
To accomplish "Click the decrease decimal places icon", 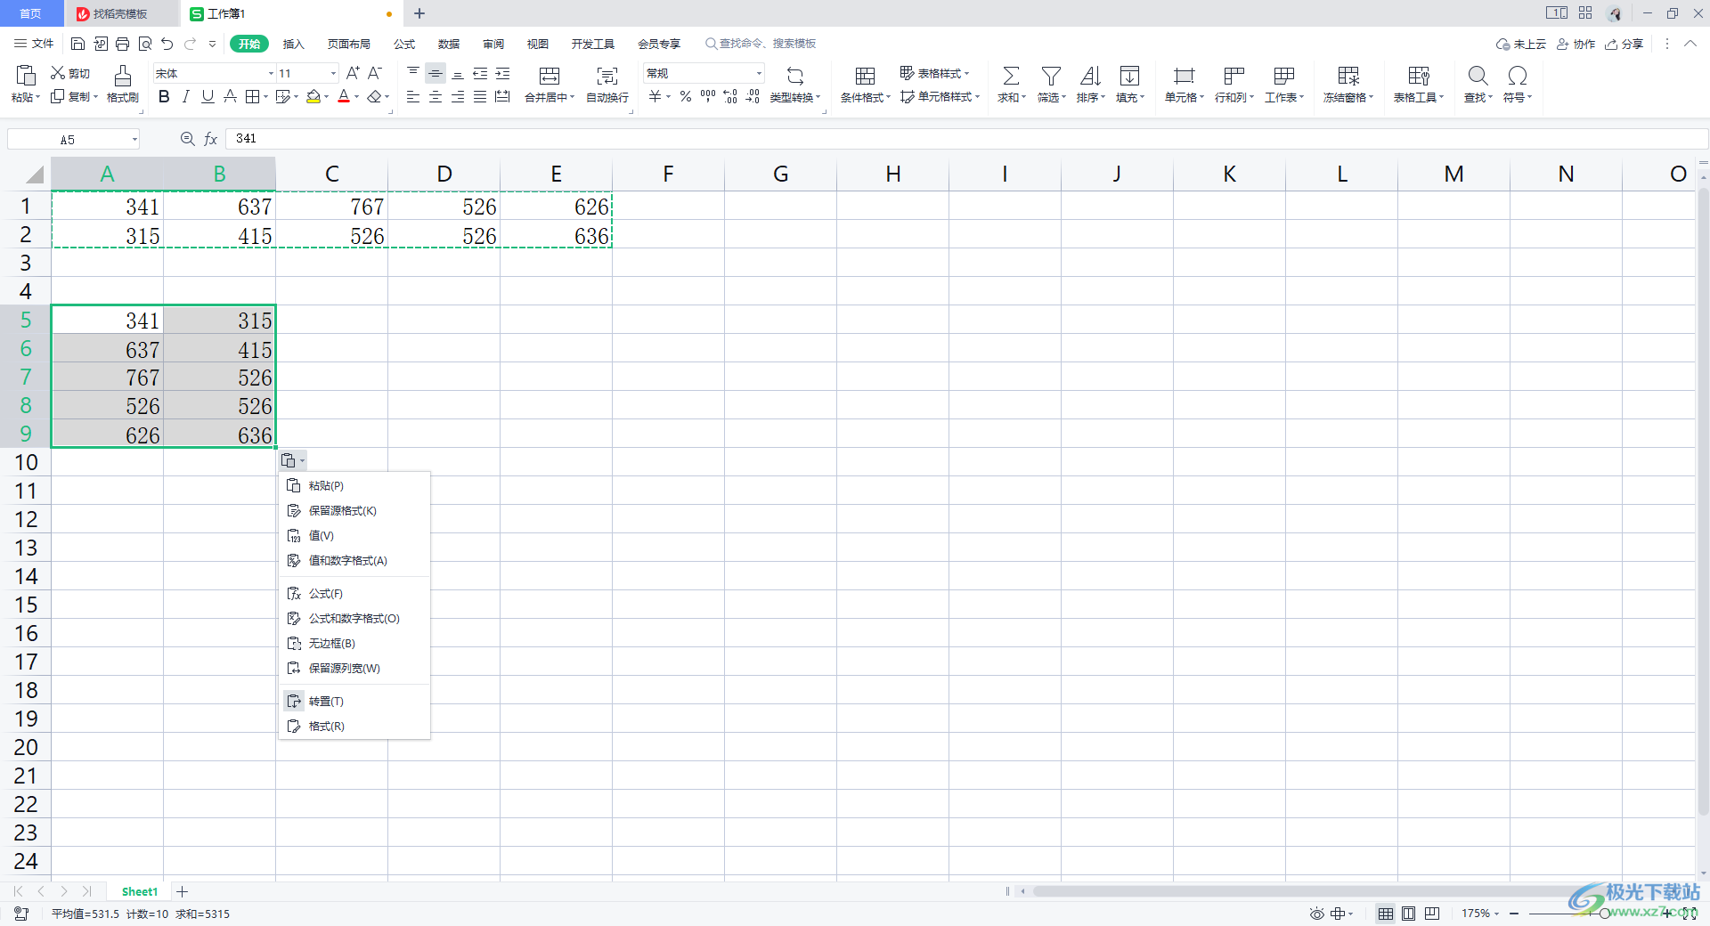I will 753,96.
